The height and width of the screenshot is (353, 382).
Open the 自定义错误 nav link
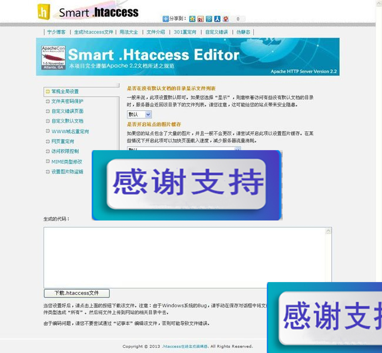click(216, 32)
